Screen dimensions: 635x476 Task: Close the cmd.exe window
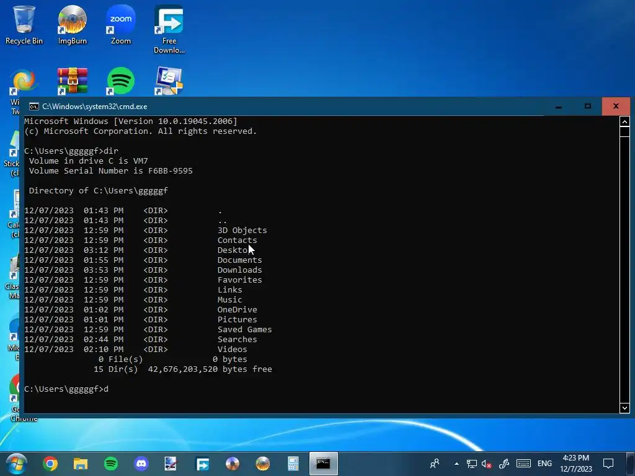point(616,107)
